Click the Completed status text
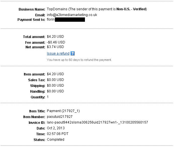Screen dimensions: 175x147 [55, 140]
